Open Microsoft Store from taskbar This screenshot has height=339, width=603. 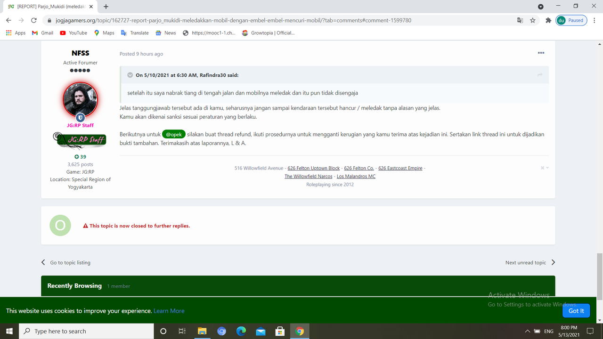280,331
